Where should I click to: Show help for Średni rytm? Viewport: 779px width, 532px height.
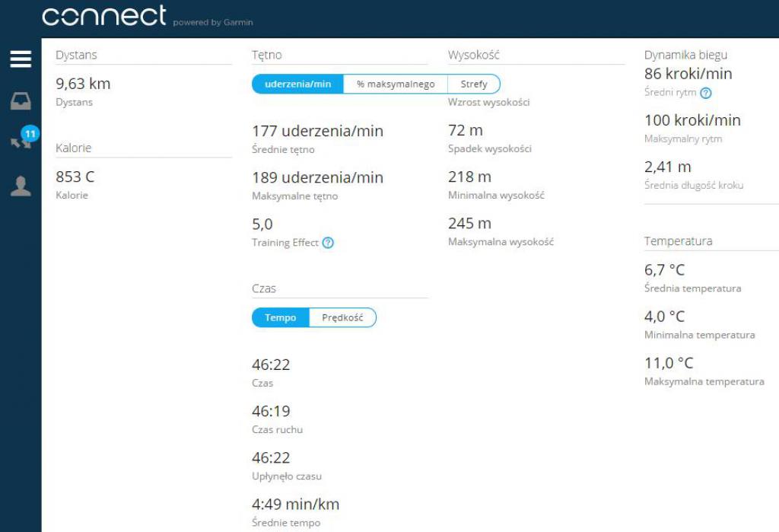coord(705,93)
